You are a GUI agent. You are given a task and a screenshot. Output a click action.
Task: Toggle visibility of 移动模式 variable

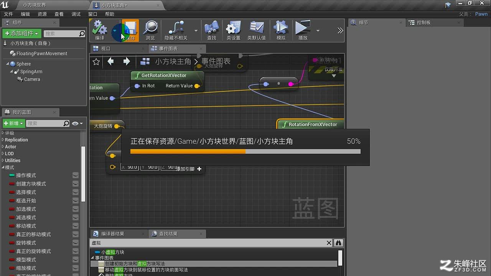click(76, 226)
